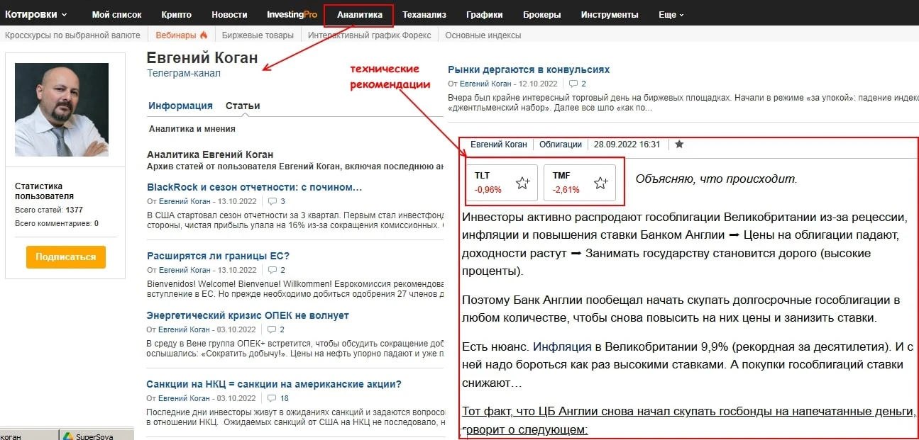Select article date 28.09.2022 16:31 text
Image resolution: width=919 pixels, height=440 pixels.
pos(627,145)
